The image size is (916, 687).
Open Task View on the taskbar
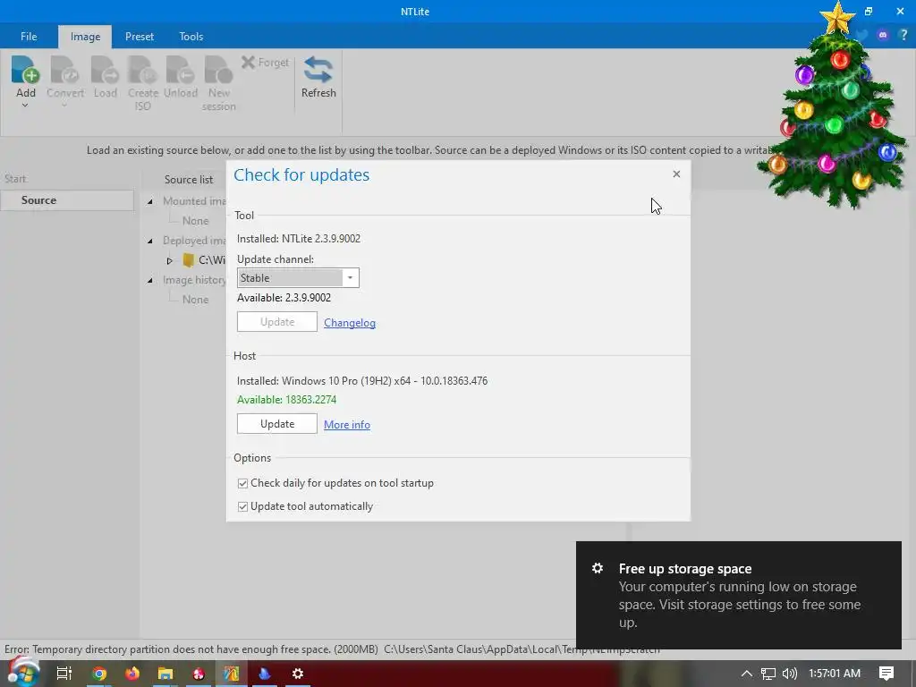pos(64,674)
